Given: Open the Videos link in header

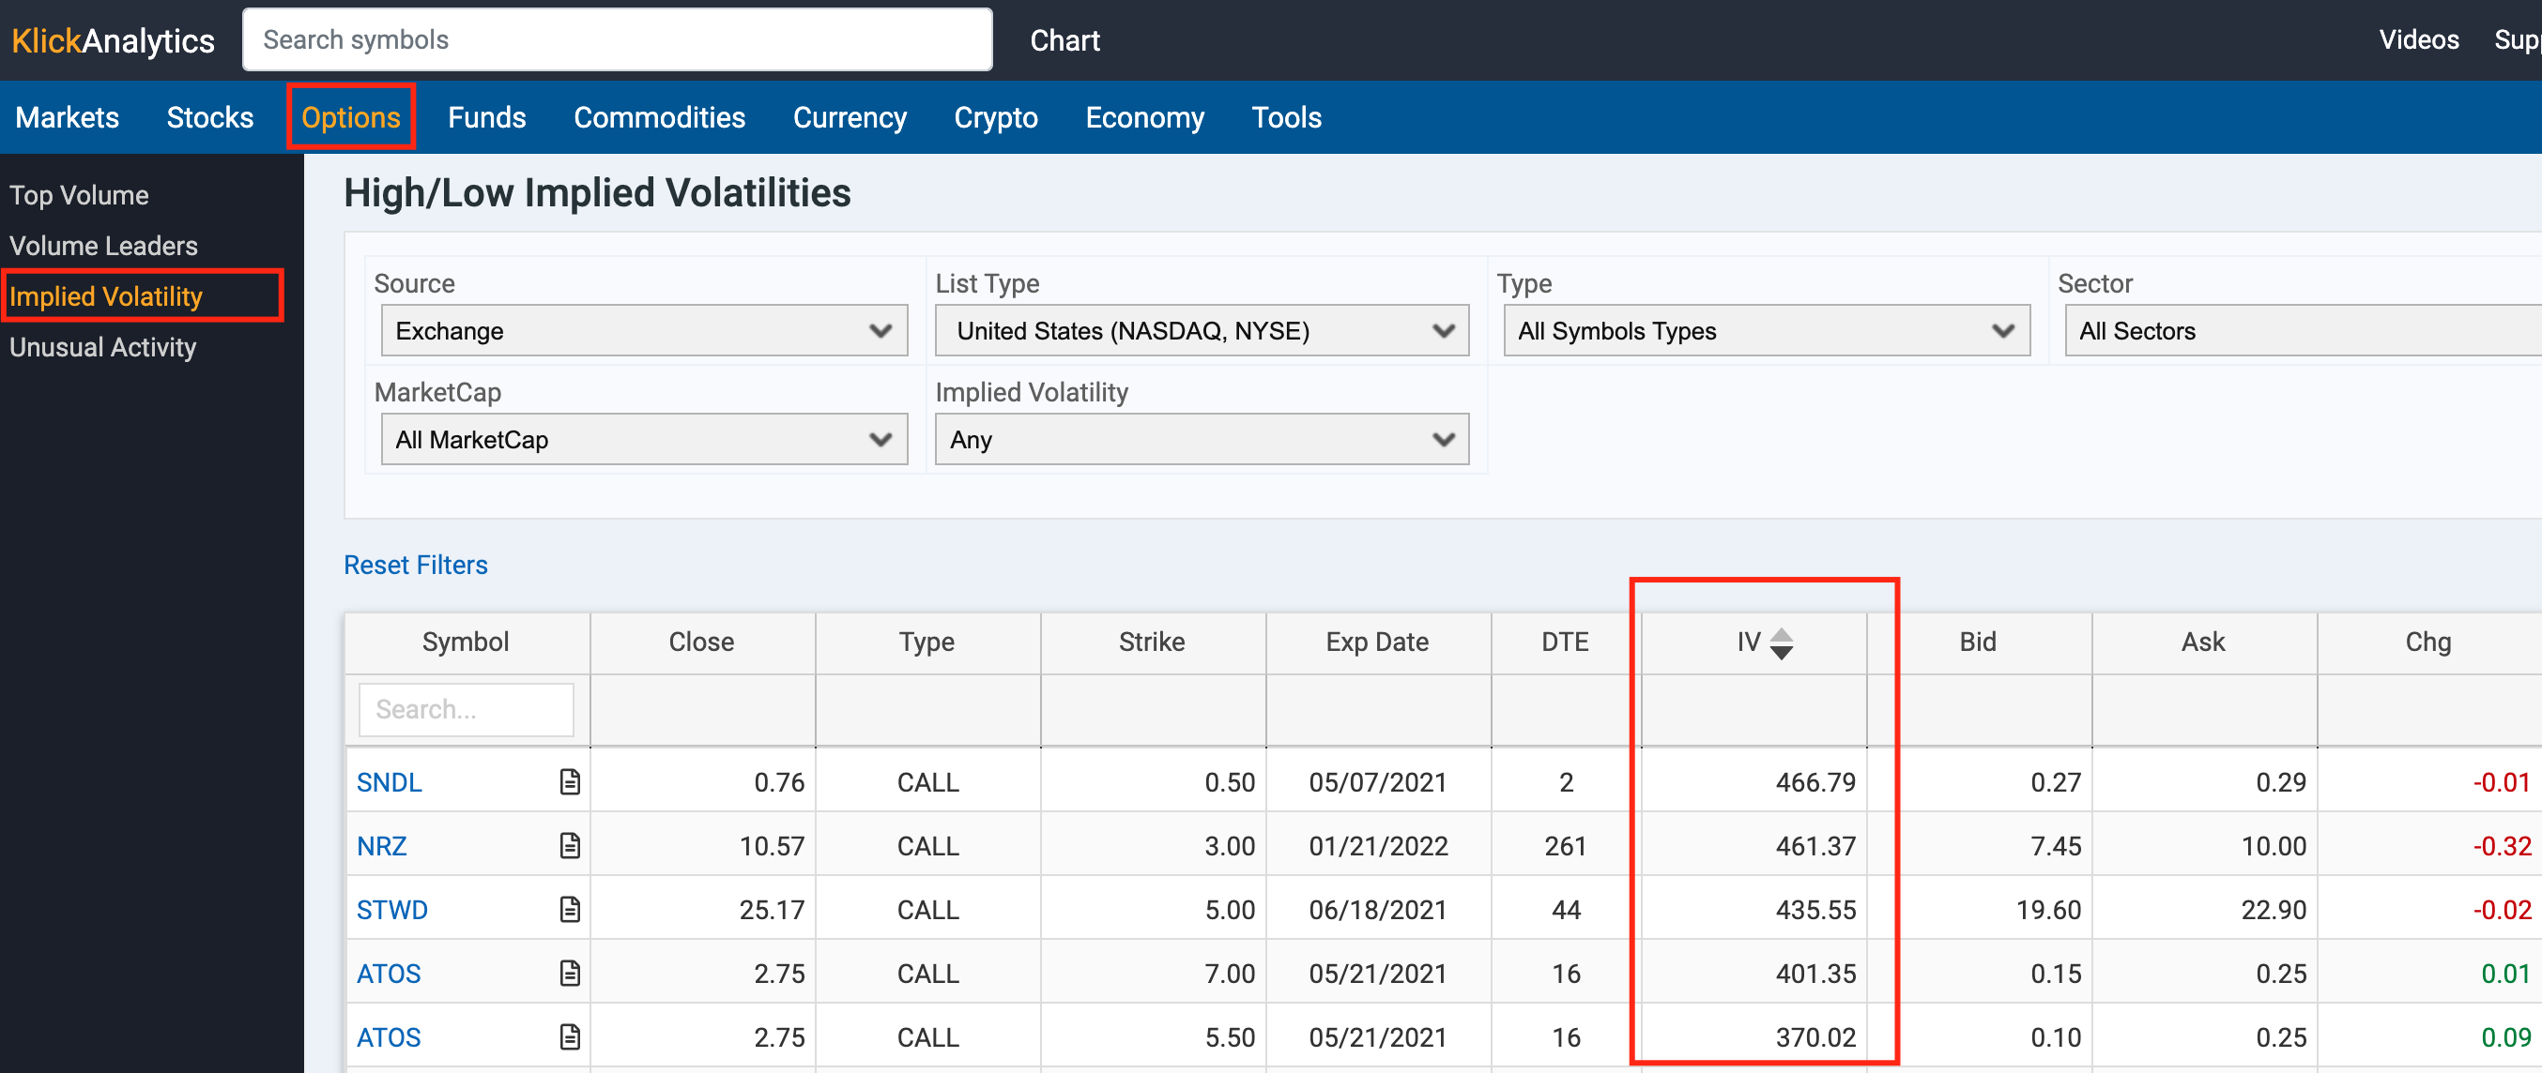Looking at the screenshot, I should 2419,39.
